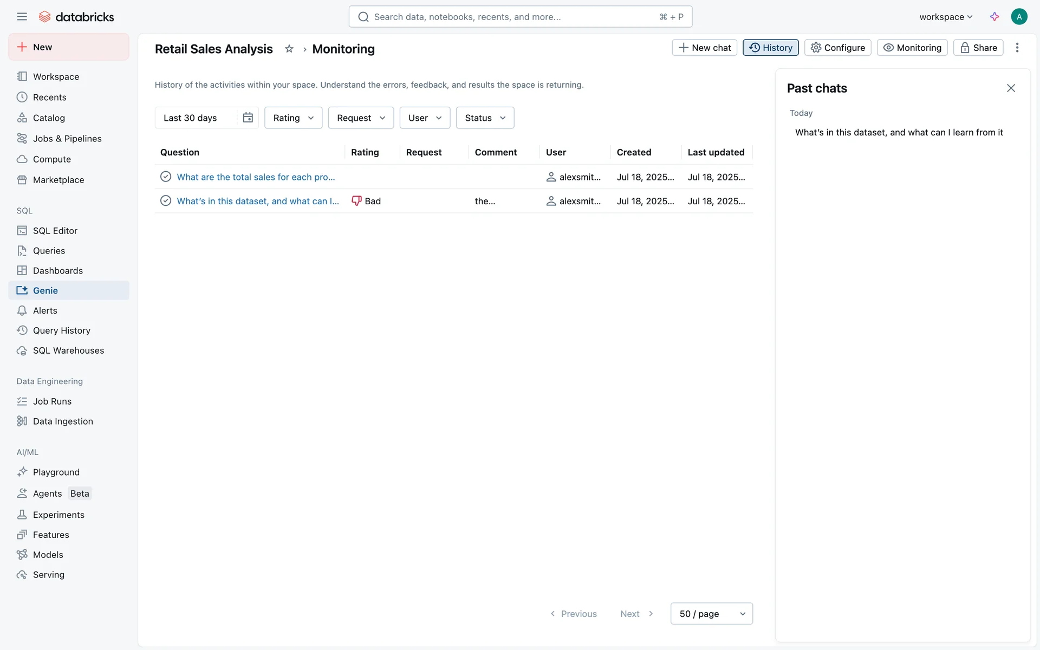
Task: Close the Past chats panel
Action: click(x=1011, y=88)
